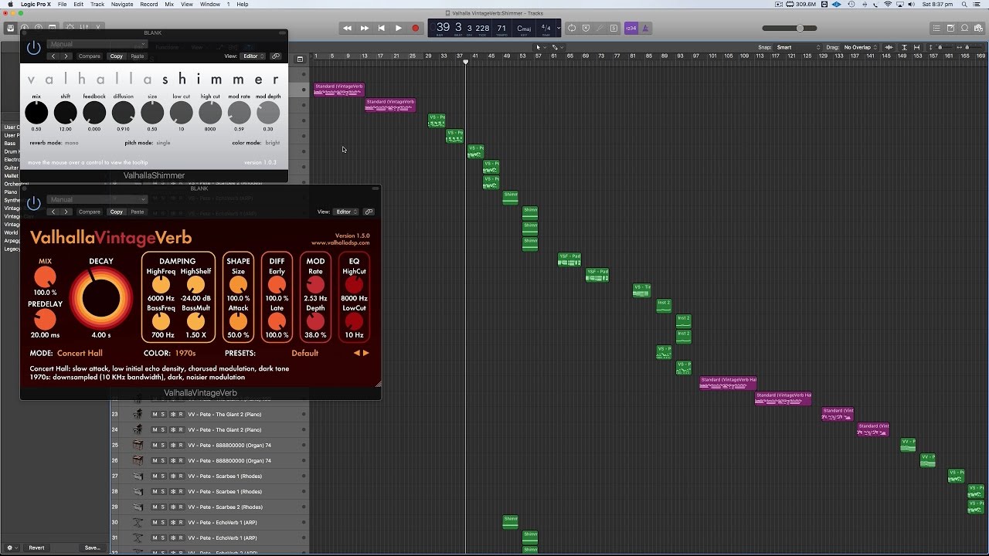989x556 pixels.
Task: Open the Library gear action menu
Action: click(11, 548)
